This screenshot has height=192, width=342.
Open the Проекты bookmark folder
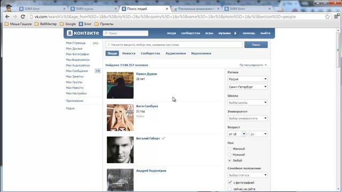pyautogui.click(x=104, y=24)
